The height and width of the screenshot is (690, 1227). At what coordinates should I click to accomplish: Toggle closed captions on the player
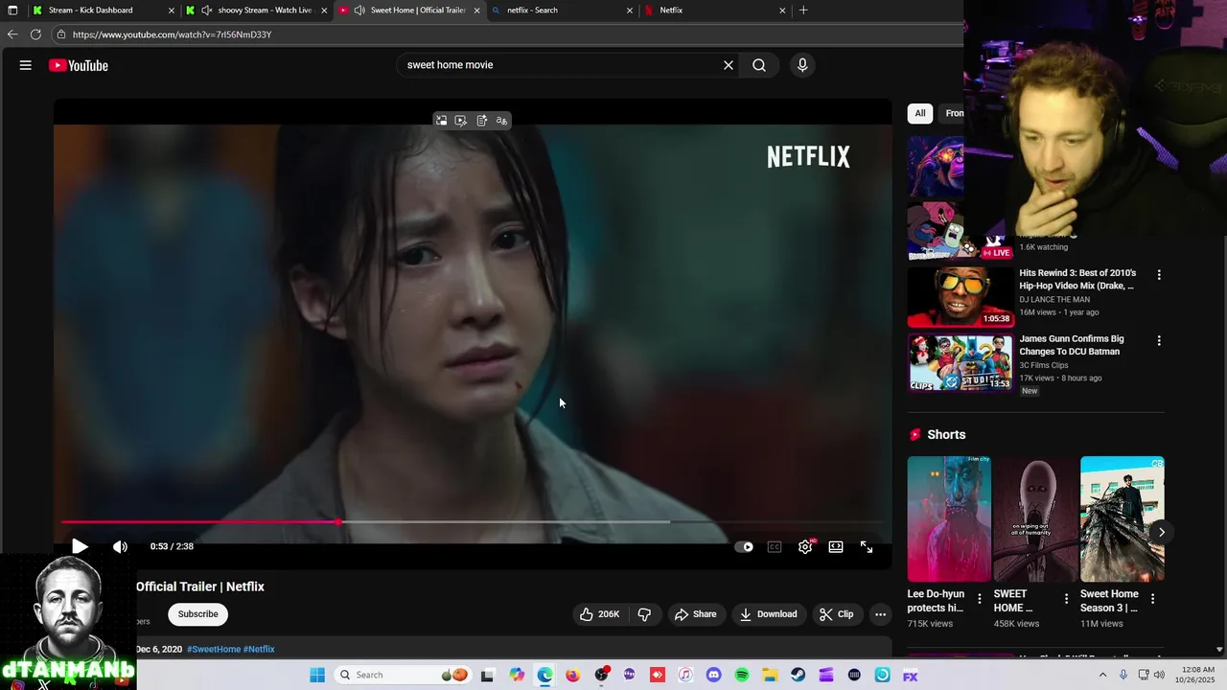[x=775, y=546]
